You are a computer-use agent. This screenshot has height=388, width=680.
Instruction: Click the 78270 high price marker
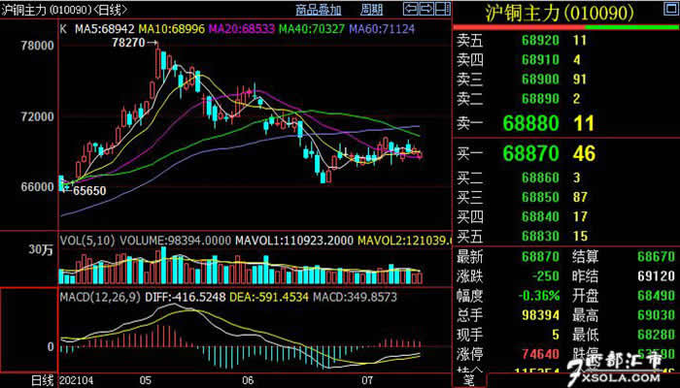click(x=129, y=43)
